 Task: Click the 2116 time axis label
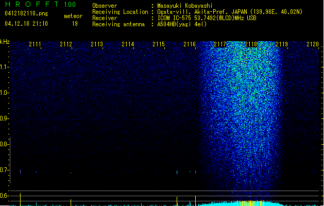pyautogui.click(x=190, y=44)
